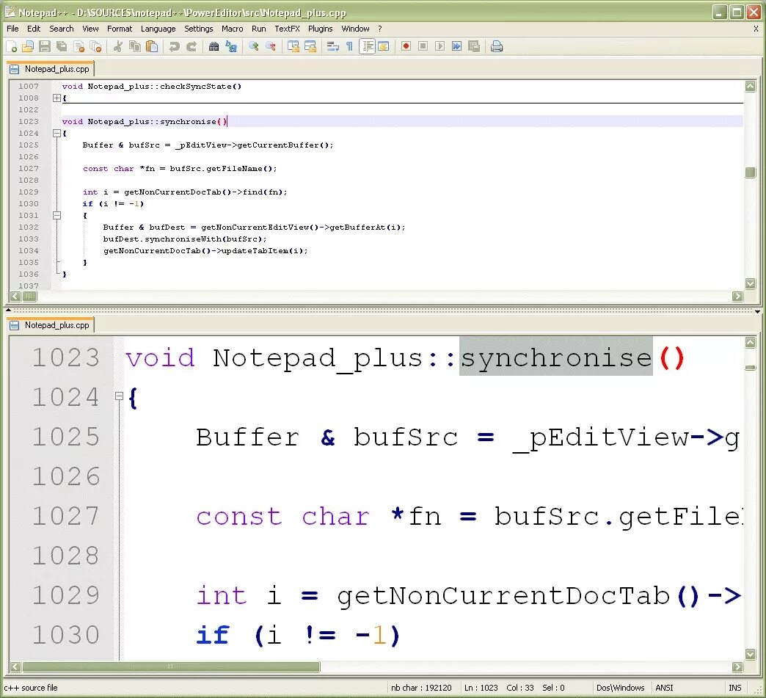Run macro multiple times icon

[457, 47]
